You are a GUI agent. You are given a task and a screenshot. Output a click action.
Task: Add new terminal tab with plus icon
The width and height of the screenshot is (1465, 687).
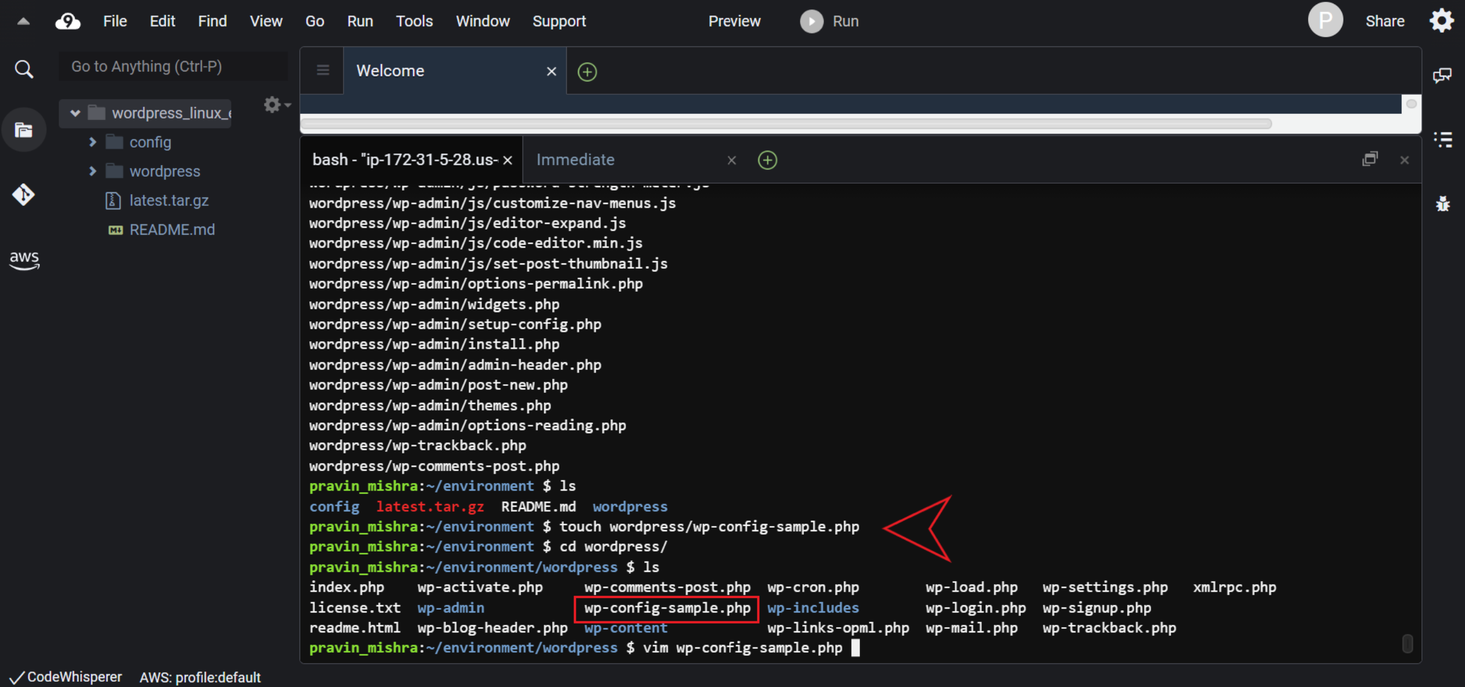pyautogui.click(x=767, y=160)
